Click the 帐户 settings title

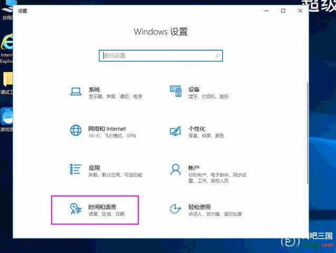pos(194,168)
